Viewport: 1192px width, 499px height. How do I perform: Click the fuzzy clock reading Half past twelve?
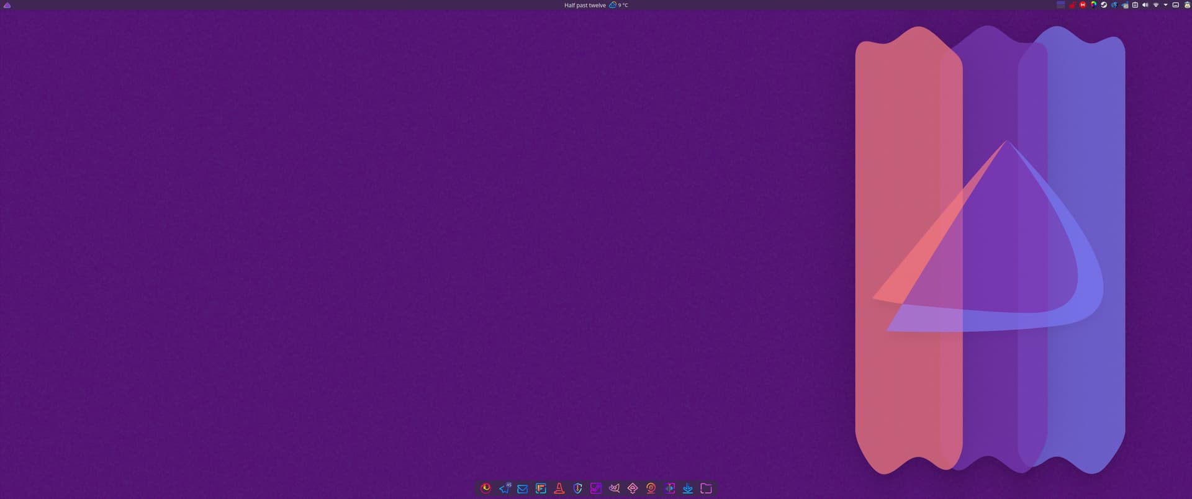(585, 5)
